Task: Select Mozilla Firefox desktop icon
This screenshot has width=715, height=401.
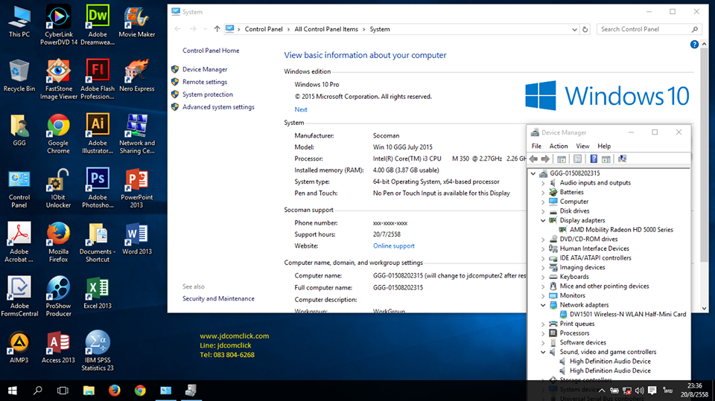Action: [58, 242]
